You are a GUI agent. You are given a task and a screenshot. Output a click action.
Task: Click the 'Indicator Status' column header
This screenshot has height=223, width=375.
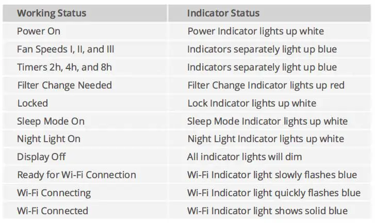223,13
